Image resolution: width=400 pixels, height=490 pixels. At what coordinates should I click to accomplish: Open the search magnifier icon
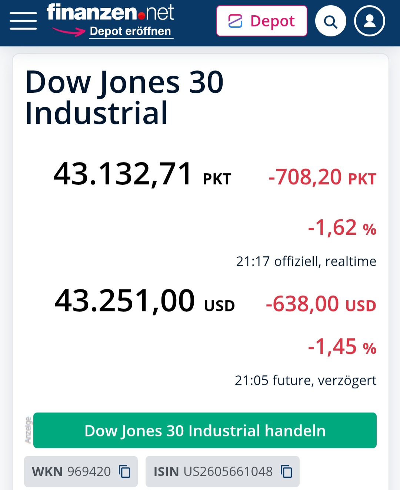(330, 22)
